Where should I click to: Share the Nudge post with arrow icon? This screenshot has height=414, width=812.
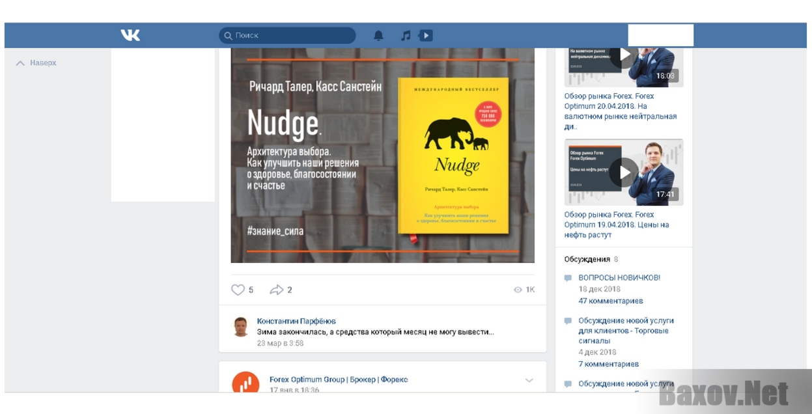click(277, 290)
